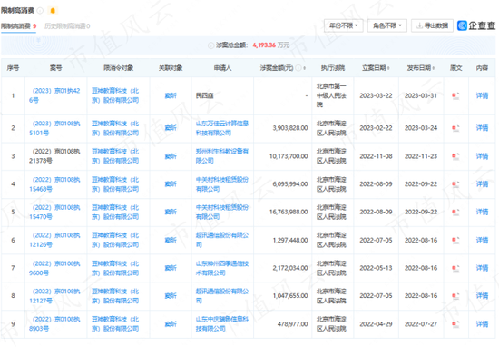Sort by 发布日期 column
Image resolution: width=499 pixels, height=347 pixels.
433,68
